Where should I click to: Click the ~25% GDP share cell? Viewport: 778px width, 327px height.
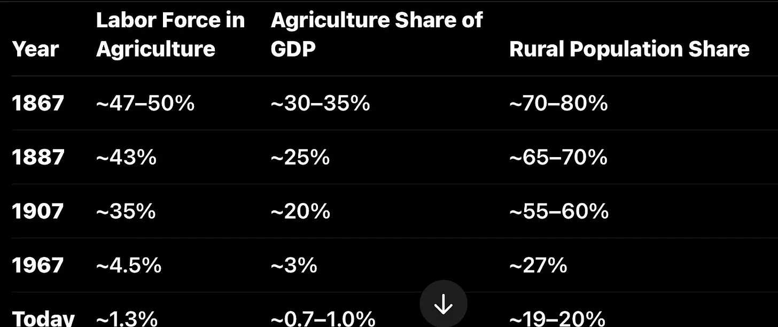click(300, 157)
